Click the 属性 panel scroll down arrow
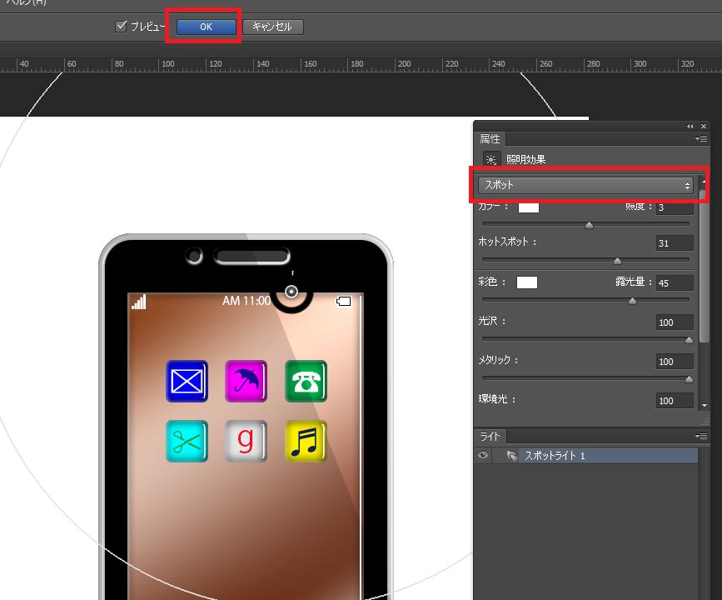Viewport: 722px width, 600px height. point(705,405)
